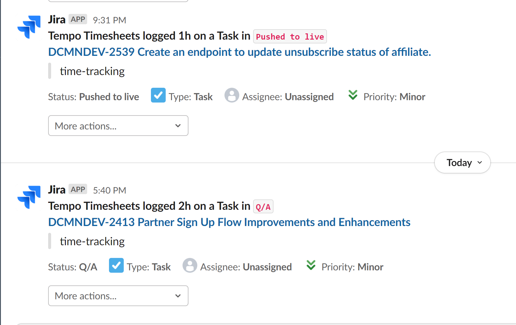Click 'Assignee: Unassigned' text in the 5:40 PM message

point(246,267)
